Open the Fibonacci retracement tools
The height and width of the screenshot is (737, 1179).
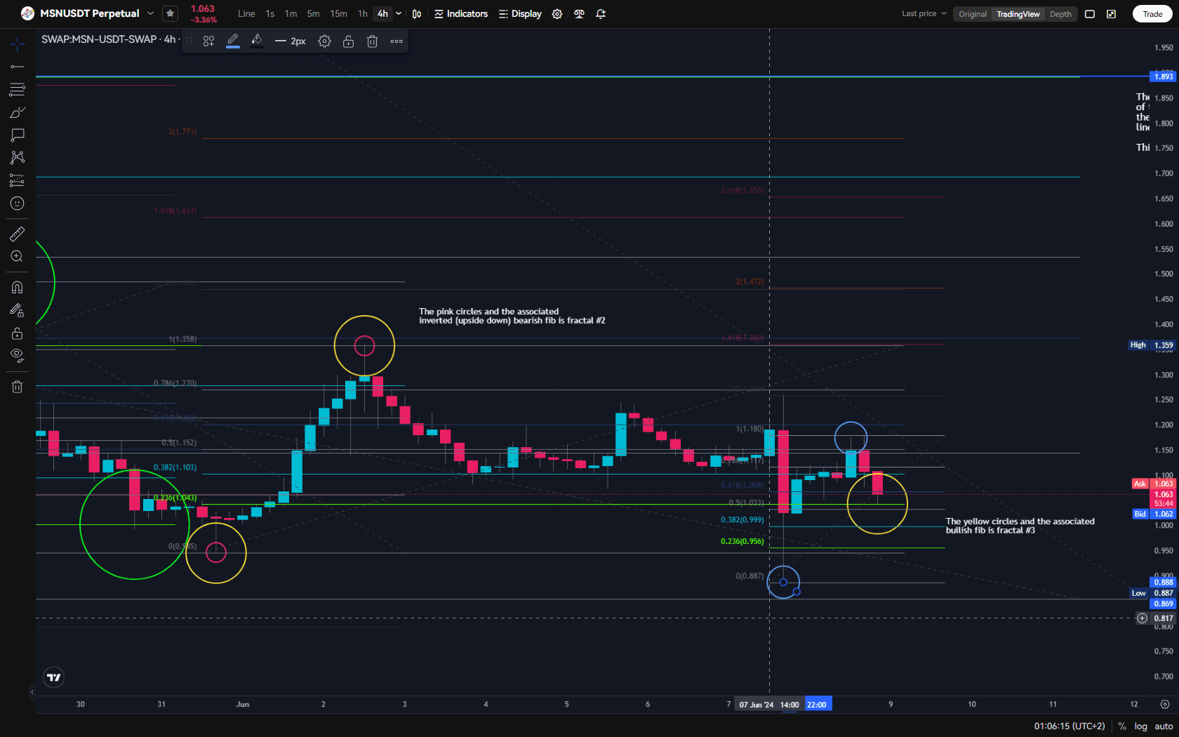[x=18, y=89]
